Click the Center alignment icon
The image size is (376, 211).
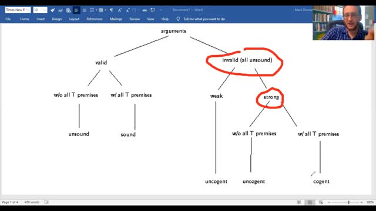coord(85,10)
